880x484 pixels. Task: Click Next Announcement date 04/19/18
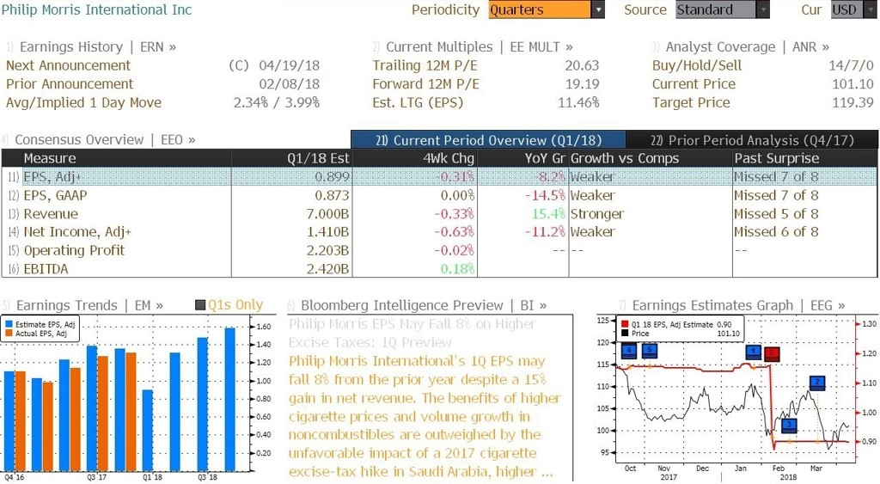point(289,65)
